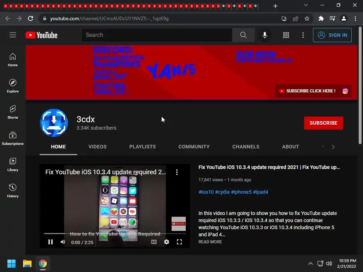The height and width of the screenshot is (272, 363).
Task: Click the SIGN IN button
Action: point(332,35)
